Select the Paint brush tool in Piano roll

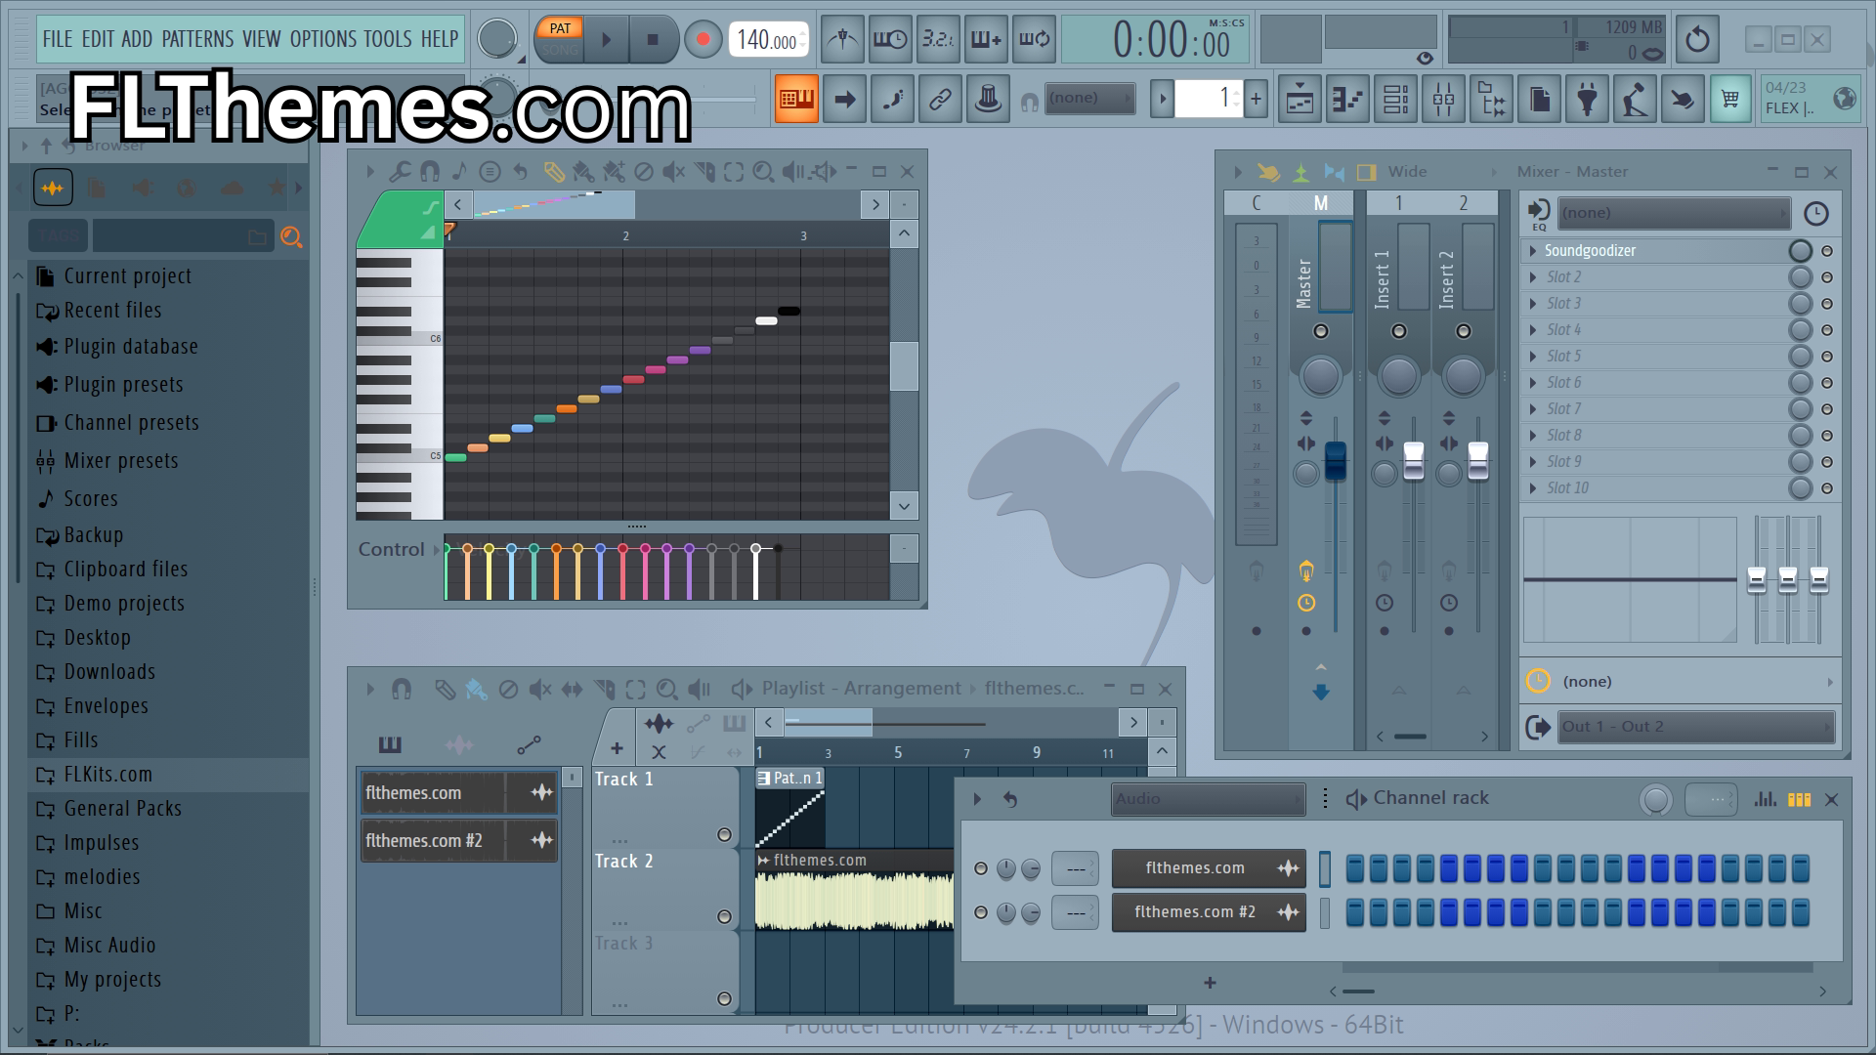pyautogui.click(x=583, y=172)
